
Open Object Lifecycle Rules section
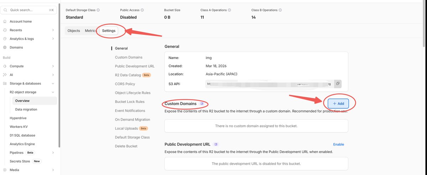(132, 93)
